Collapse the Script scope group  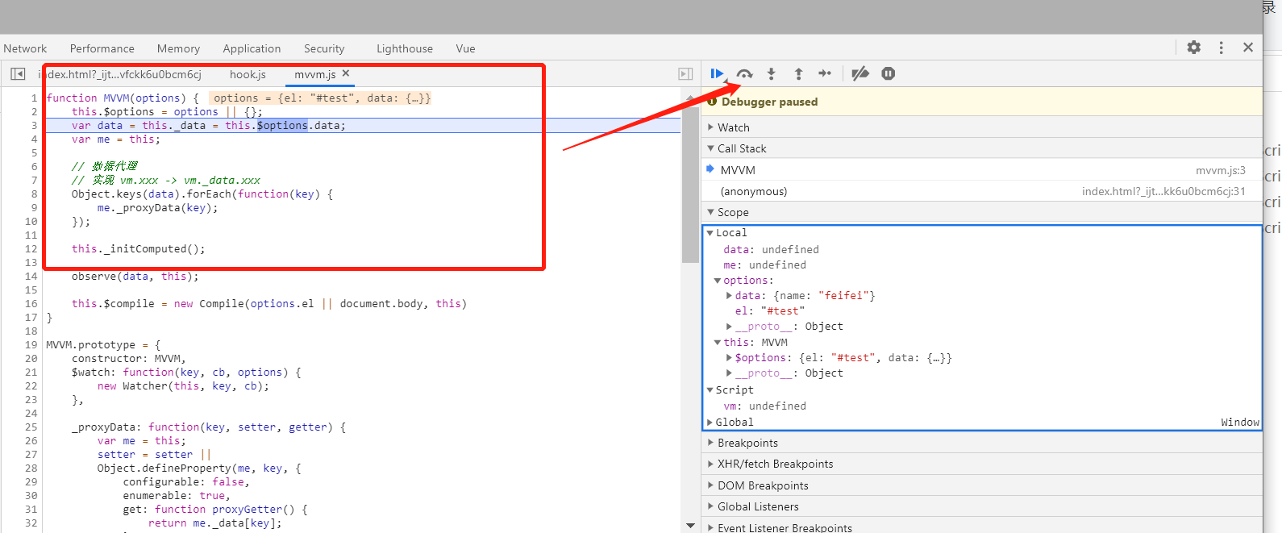(x=710, y=390)
